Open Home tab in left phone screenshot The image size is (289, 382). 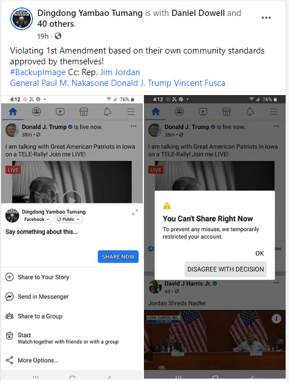tap(13, 112)
